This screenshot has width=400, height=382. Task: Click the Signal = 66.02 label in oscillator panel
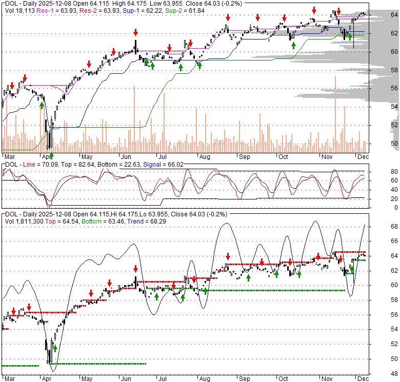(145, 165)
